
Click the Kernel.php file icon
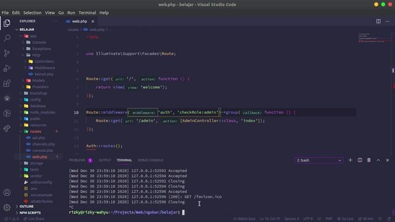[x=31, y=74]
